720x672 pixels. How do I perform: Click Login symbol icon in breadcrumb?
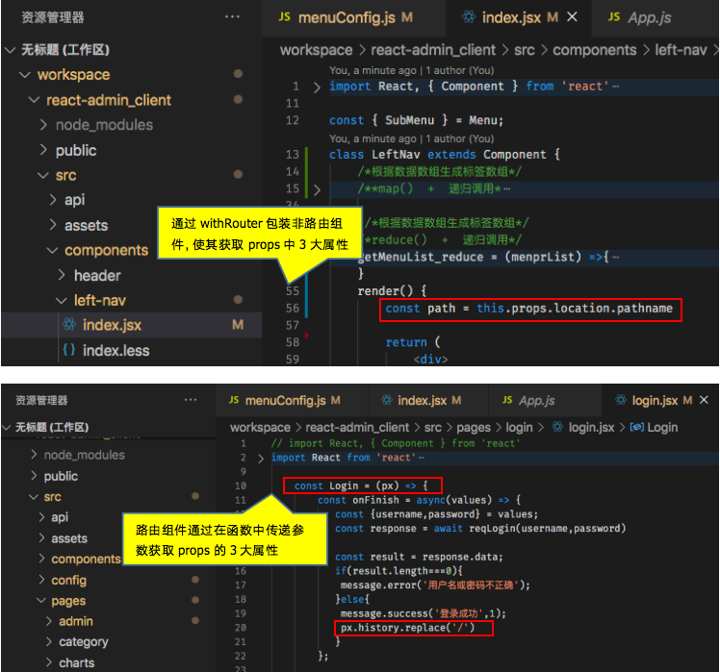click(x=637, y=427)
